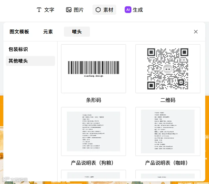
Task: Choose the 其他唛头 category
Action: tap(30, 61)
